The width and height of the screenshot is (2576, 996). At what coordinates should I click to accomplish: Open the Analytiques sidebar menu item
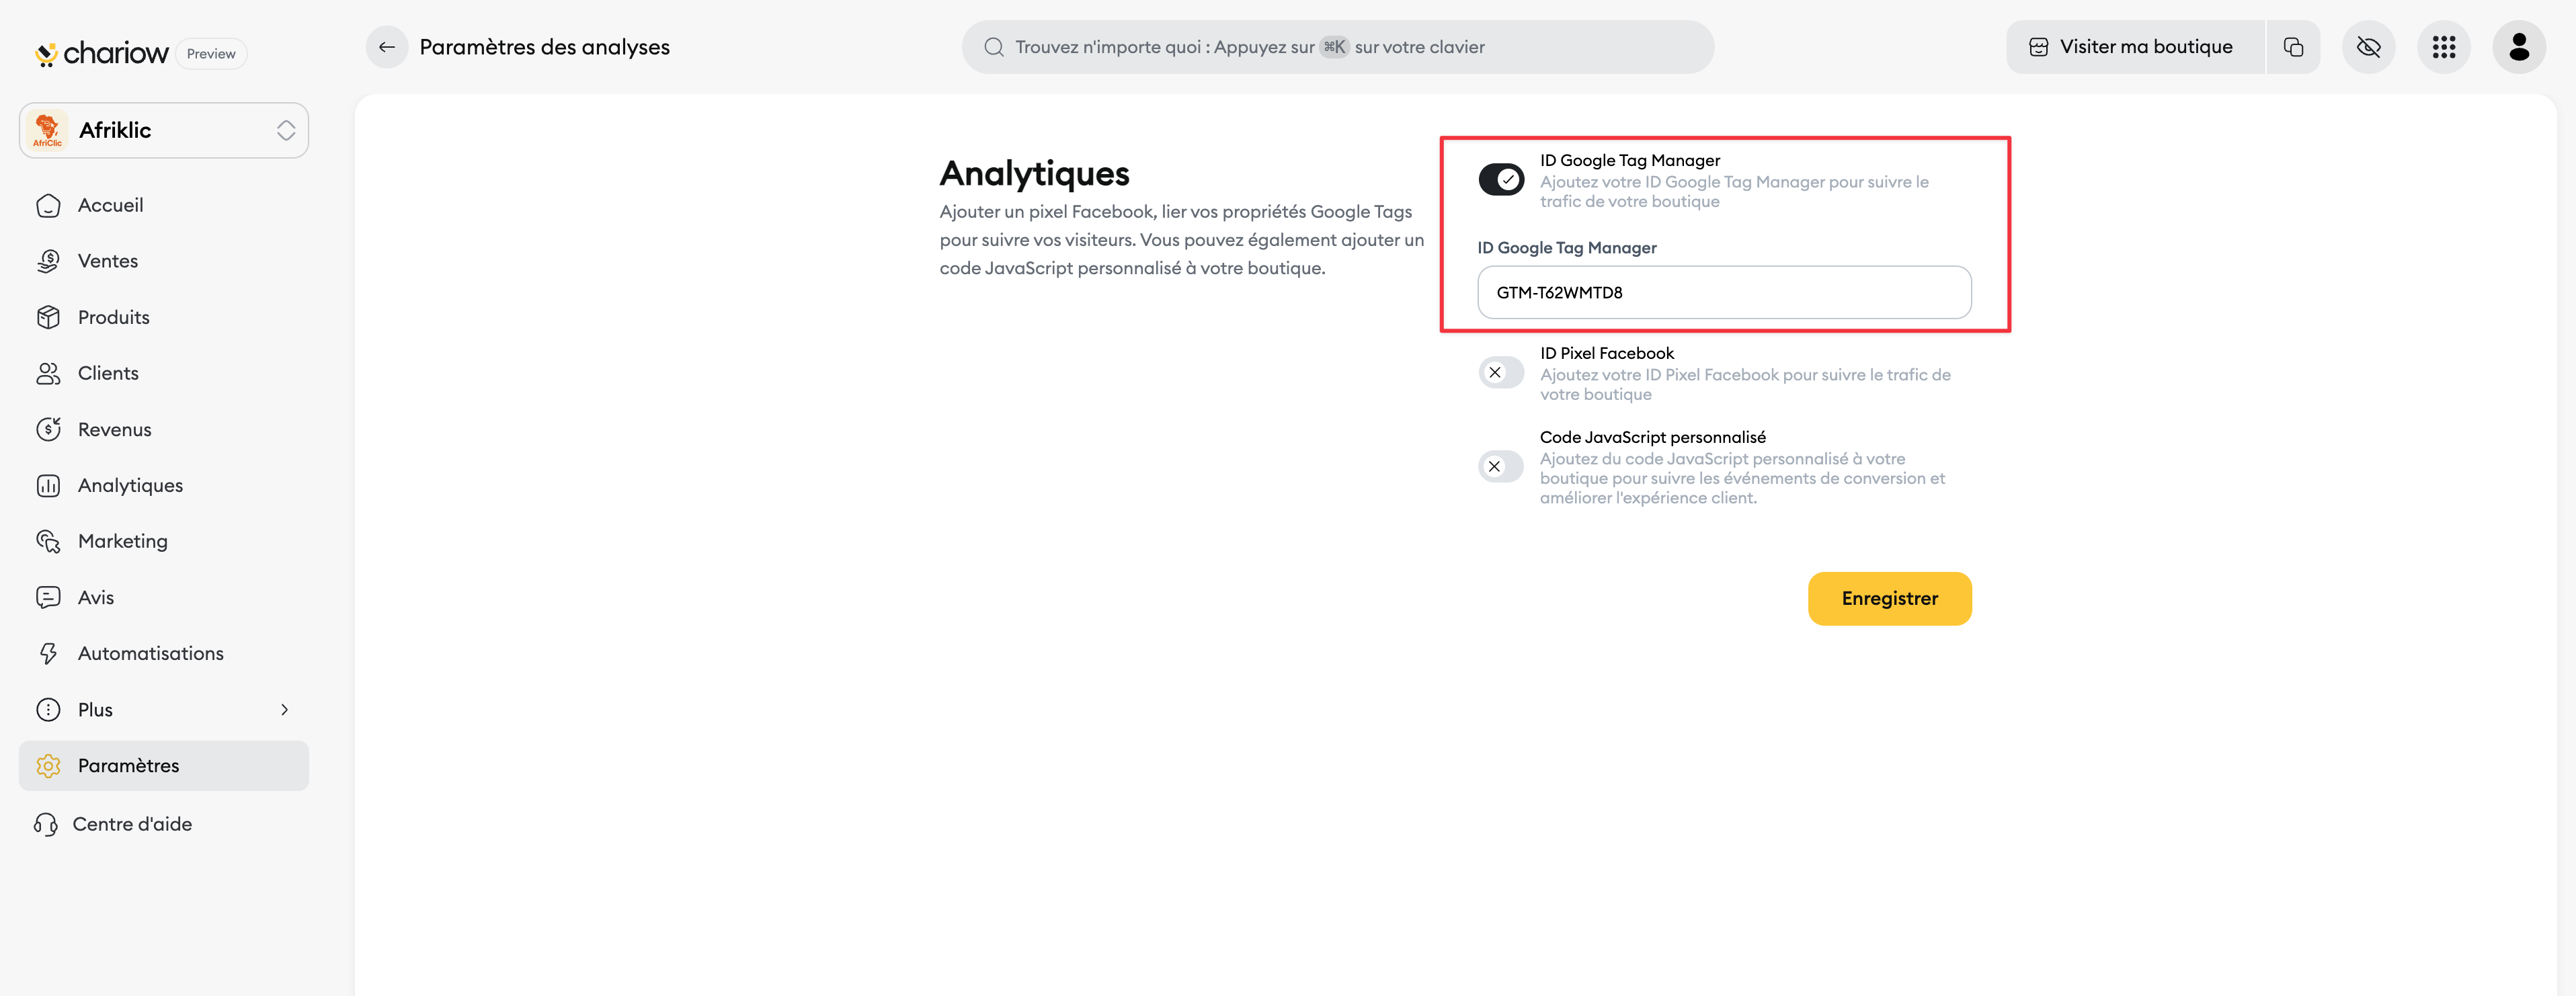coord(130,486)
